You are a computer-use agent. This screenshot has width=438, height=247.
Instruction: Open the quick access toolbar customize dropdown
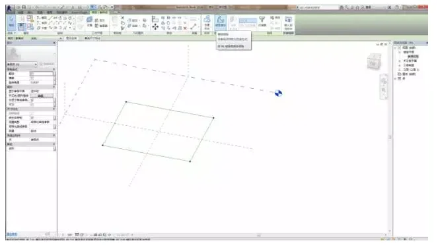tap(112, 7)
